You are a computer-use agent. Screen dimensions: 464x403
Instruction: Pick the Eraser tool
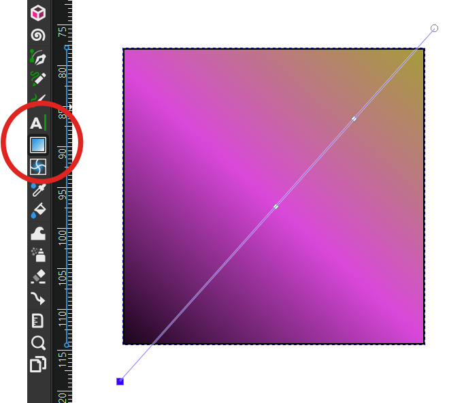coord(38,276)
